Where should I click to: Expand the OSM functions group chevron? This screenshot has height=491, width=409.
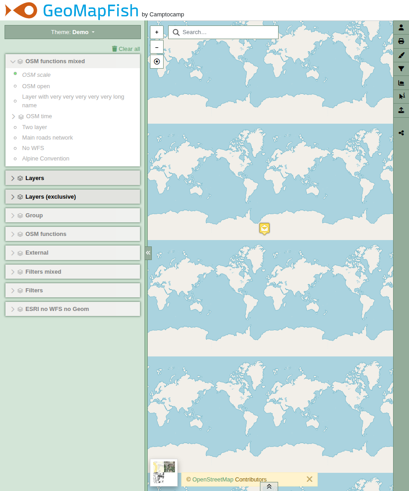(13, 234)
